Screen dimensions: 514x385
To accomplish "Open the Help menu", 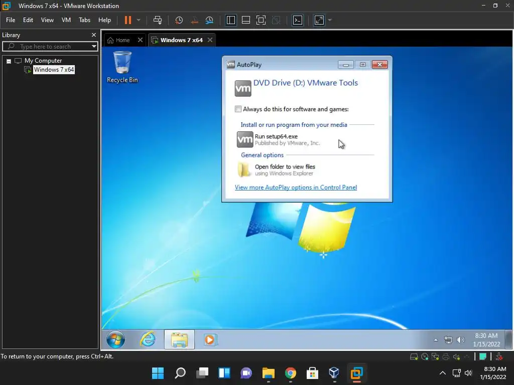I will point(104,20).
